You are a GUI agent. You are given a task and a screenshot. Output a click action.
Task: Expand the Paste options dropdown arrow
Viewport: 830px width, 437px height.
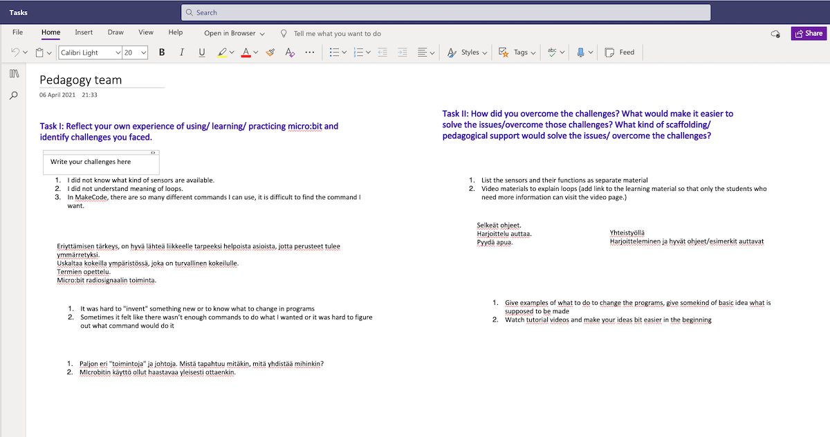click(49, 53)
